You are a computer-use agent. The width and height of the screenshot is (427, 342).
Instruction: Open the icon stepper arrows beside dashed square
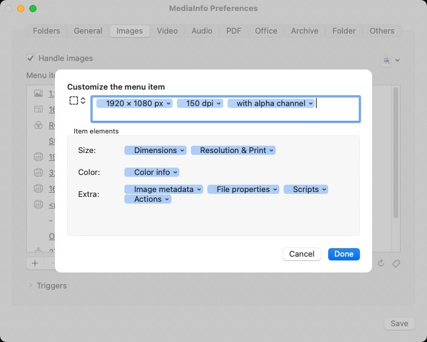pos(83,101)
